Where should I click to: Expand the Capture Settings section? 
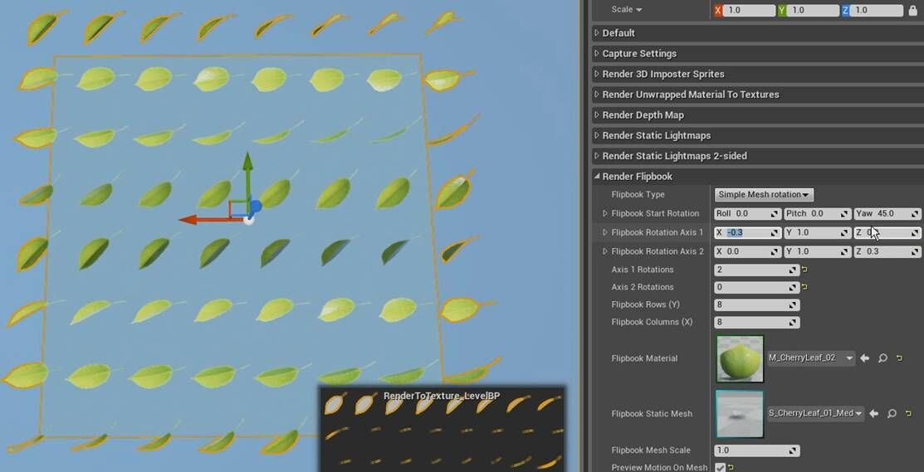tap(596, 54)
